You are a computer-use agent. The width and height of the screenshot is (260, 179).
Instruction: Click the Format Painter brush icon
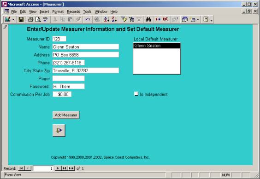pyautogui.click(x=78, y=19)
